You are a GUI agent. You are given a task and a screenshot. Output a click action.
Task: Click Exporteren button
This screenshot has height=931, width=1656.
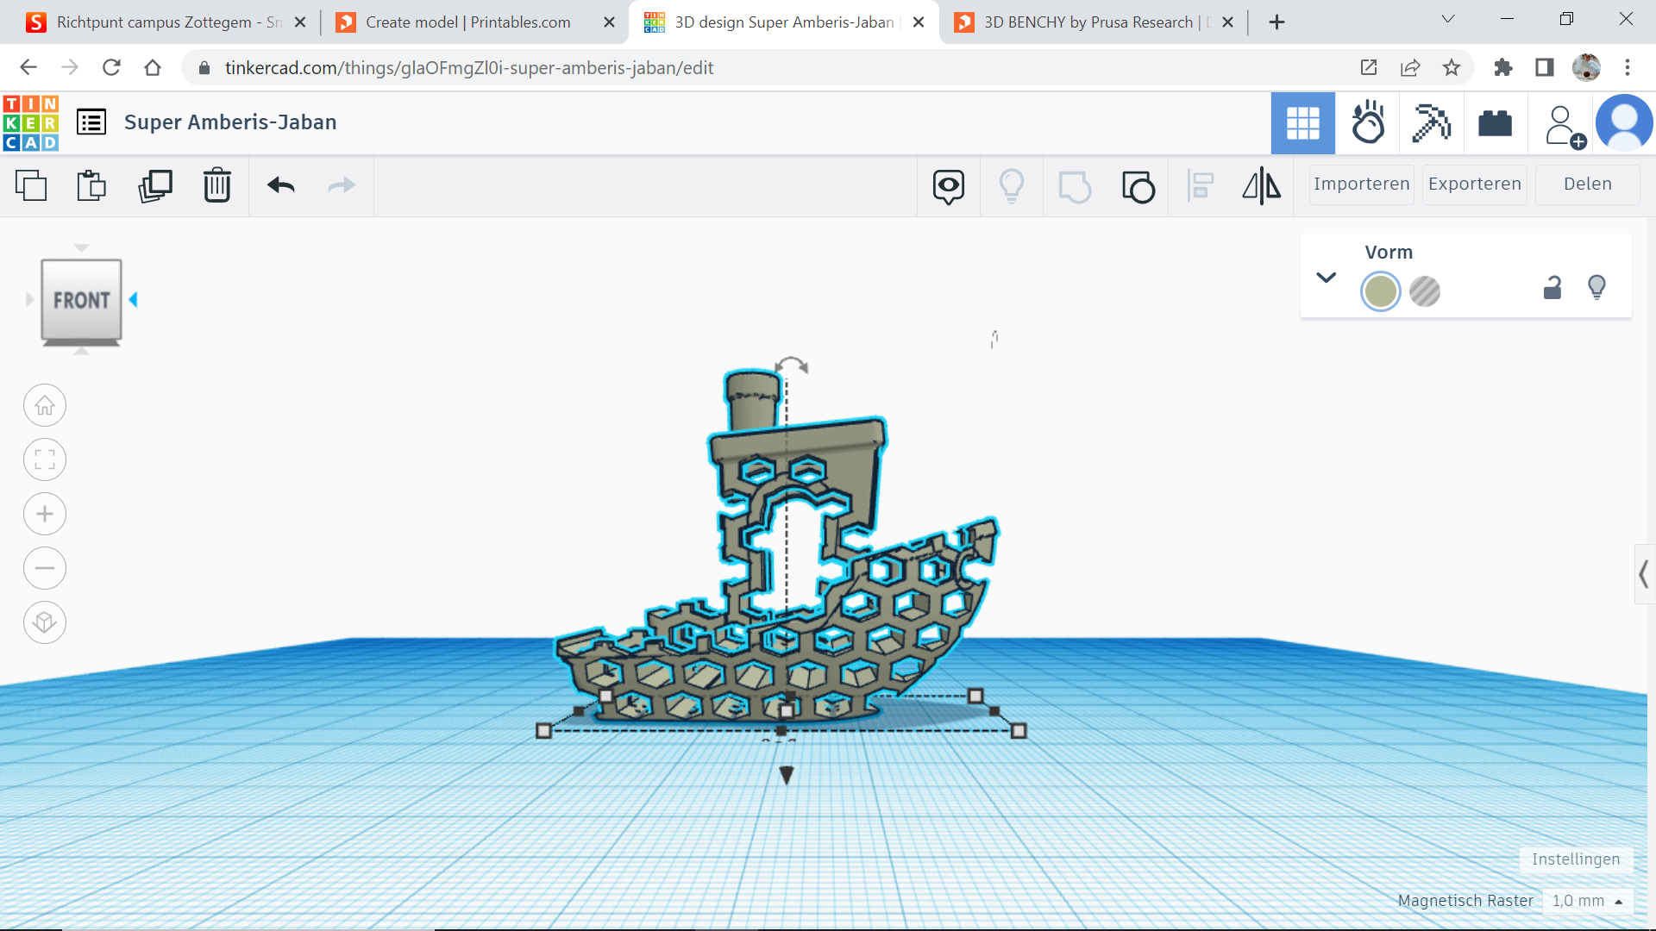pyautogui.click(x=1474, y=184)
